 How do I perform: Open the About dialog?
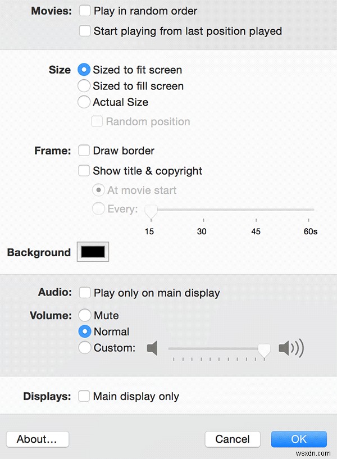point(37,439)
